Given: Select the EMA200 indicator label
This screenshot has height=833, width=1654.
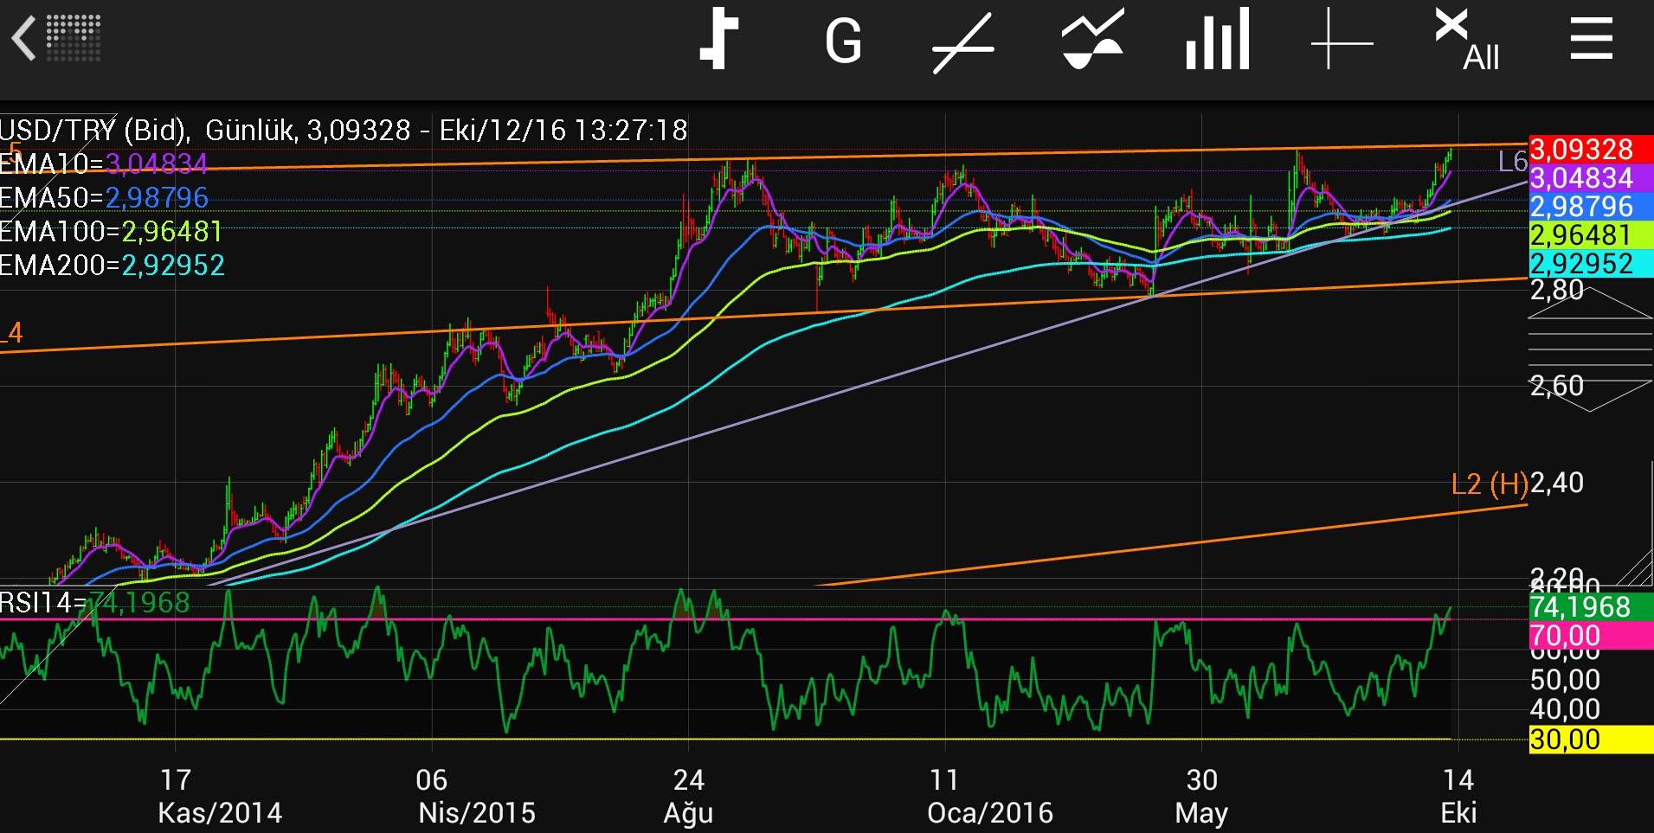Looking at the screenshot, I should (x=112, y=265).
